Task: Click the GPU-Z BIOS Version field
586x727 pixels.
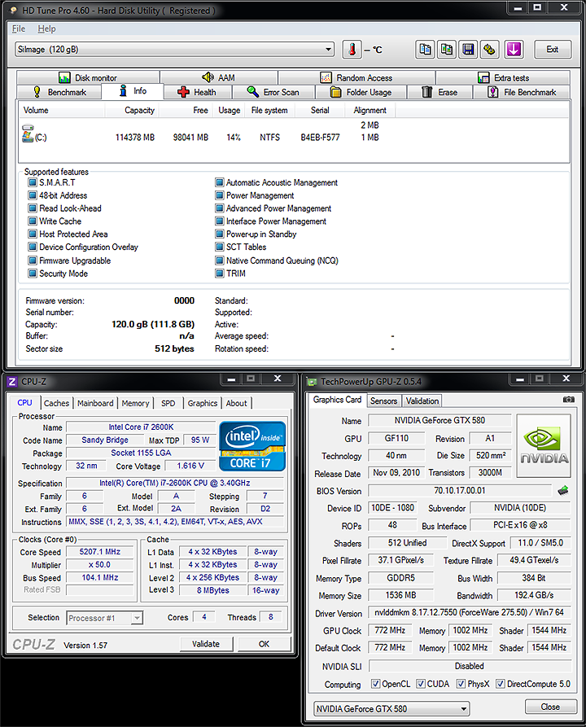Action: pyautogui.click(x=460, y=491)
